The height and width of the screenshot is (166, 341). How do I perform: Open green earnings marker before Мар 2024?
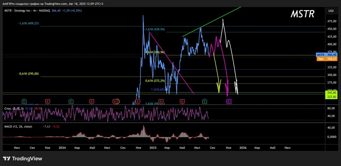(71, 101)
